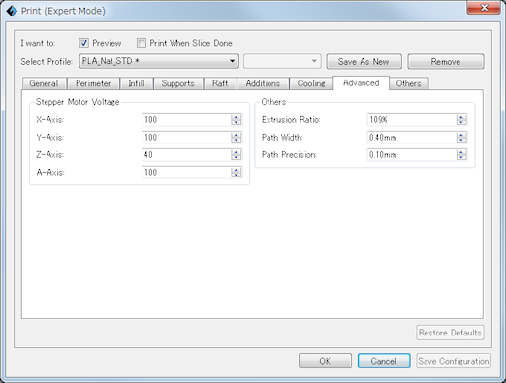Click the Extrusion Ratio input field
Viewport: 506px width, 383px height.
pyautogui.click(x=412, y=120)
